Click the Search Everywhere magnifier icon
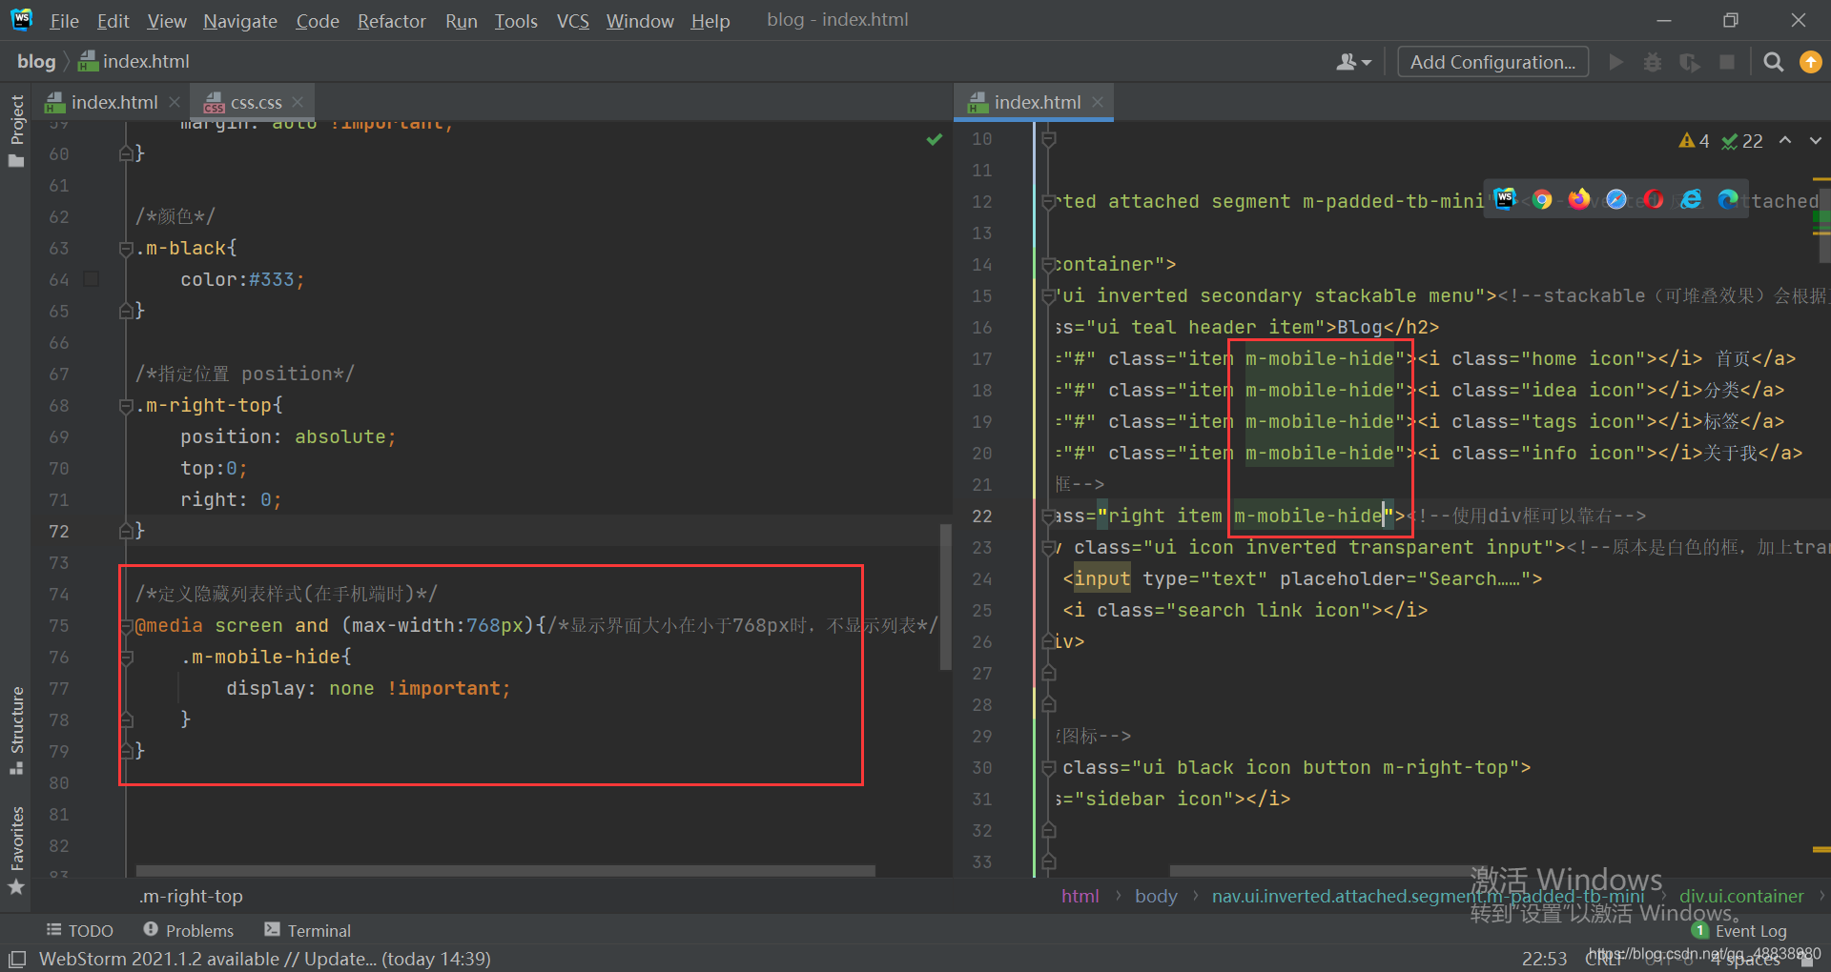 [x=1773, y=62]
